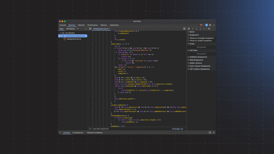Screen dimensions: 274x154
Task: Click the pretty print braces icon
Action: coord(90,129)
